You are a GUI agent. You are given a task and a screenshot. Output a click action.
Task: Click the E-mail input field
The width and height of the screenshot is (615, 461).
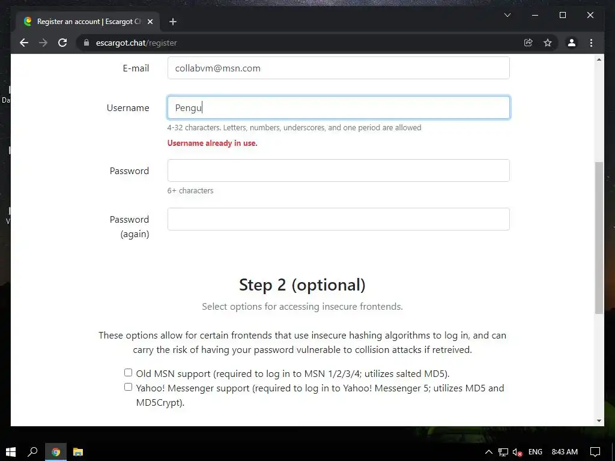(339, 68)
